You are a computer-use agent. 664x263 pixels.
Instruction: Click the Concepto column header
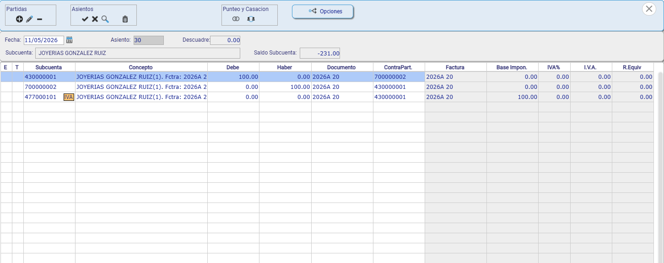pyautogui.click(x=141, y=67)
